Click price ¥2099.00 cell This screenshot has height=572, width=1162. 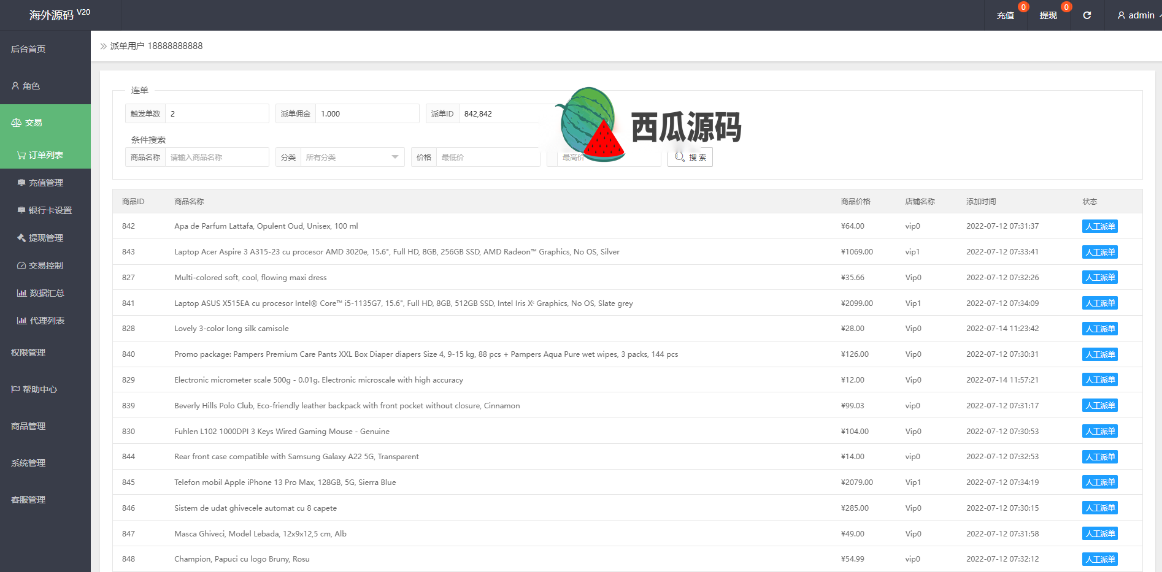tap(856, 303)
